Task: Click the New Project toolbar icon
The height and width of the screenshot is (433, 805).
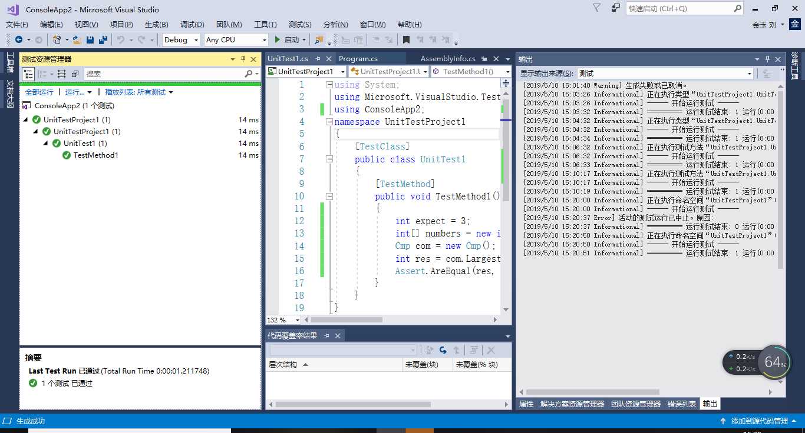Action: (x=57, y=39)
